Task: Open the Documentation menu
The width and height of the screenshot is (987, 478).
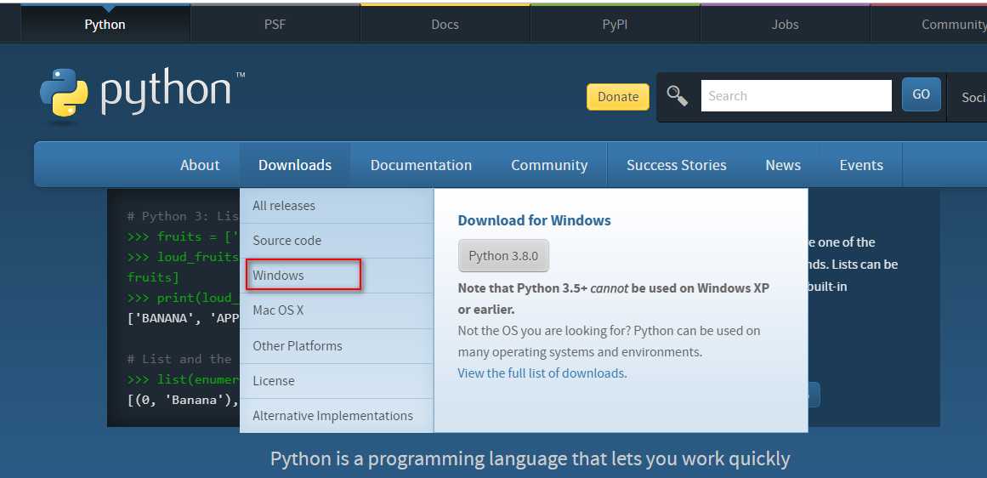Action: 421,165
